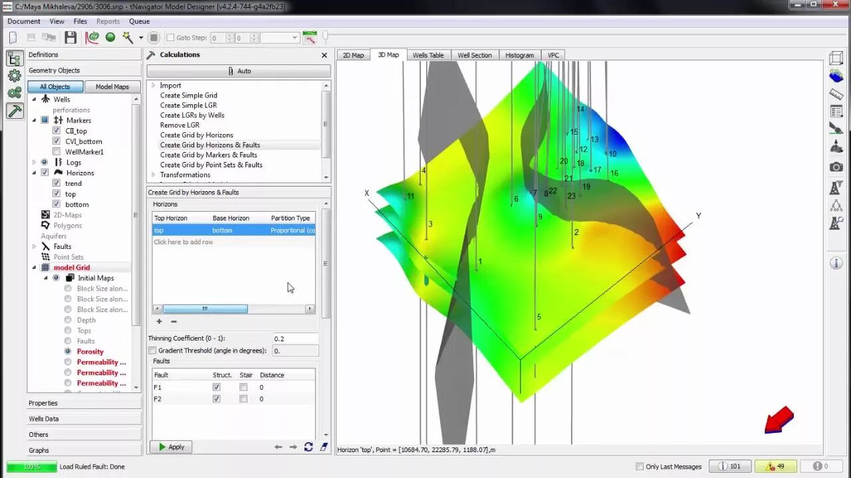851x478 pixels.
Task: Expand the Logs tree node
Action: coord(35,162)
